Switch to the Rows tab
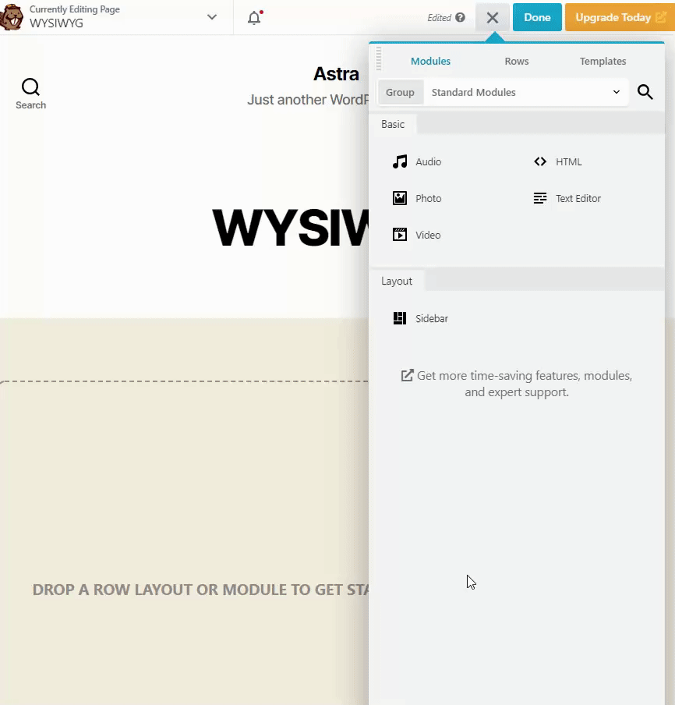The height and width of the screenshot is (705, 675). click(516, 61)
